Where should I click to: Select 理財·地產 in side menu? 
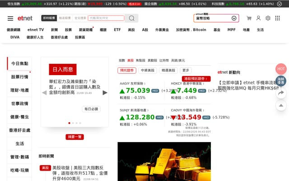(x=19, y=90)
